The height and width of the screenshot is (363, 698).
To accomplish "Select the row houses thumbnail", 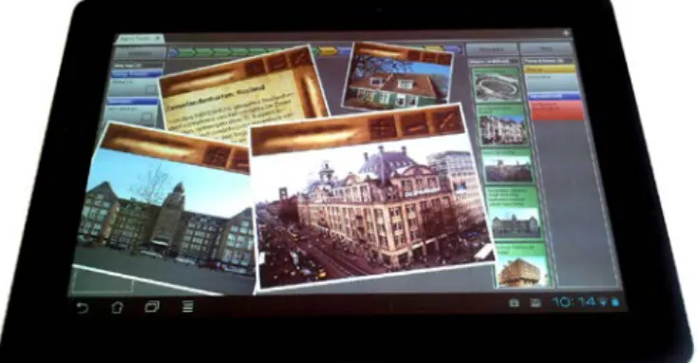I will [502, 124].
